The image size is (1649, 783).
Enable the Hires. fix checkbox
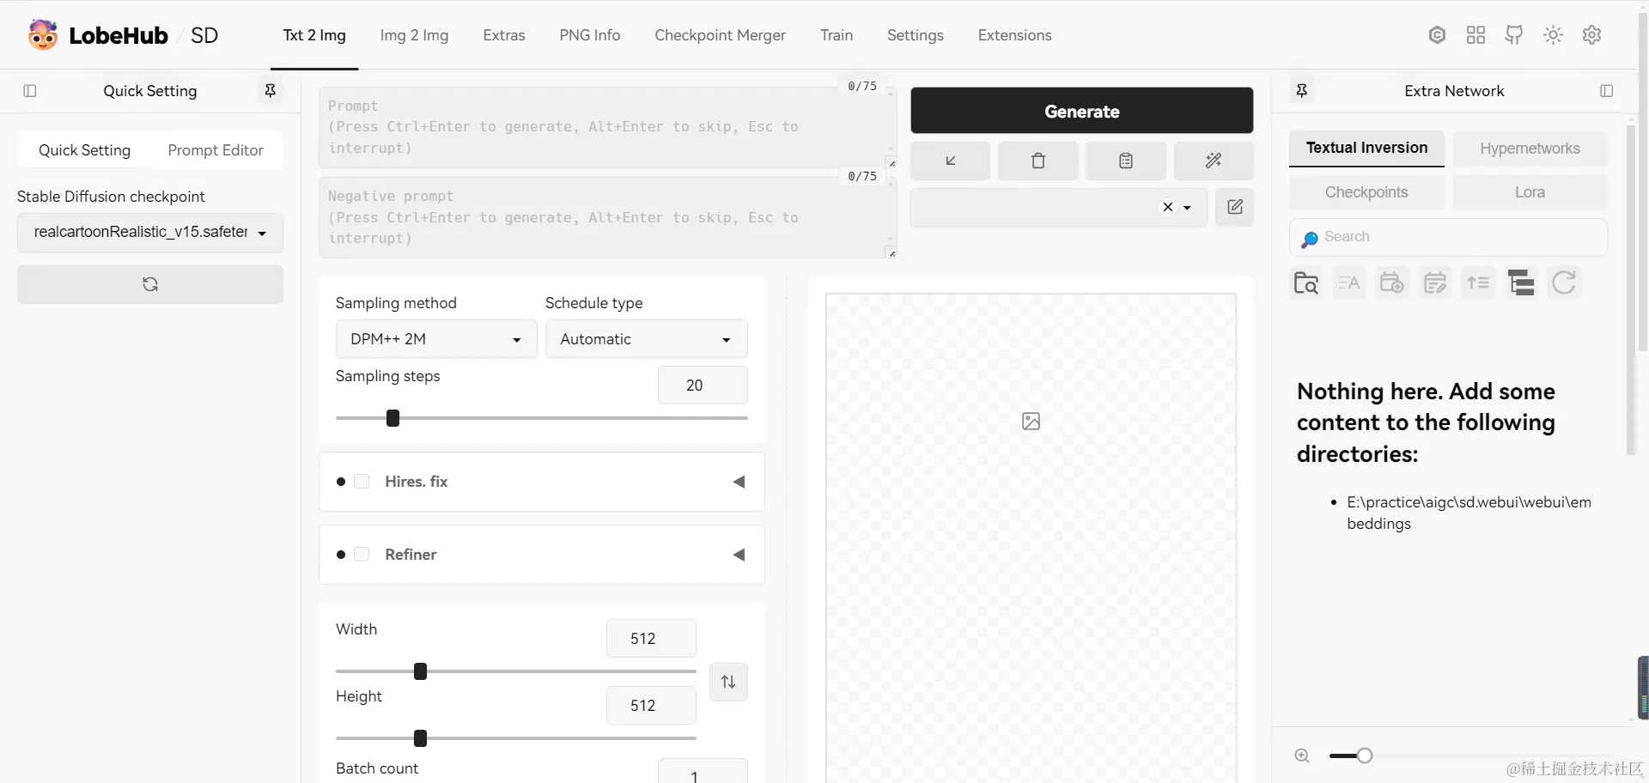(x=362, y=482)
